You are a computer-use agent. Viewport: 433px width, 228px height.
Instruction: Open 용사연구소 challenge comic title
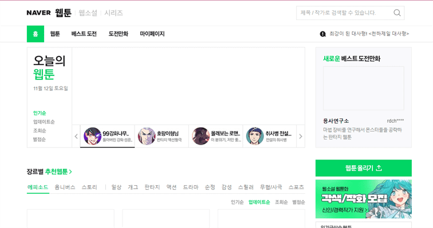(336, 121)
